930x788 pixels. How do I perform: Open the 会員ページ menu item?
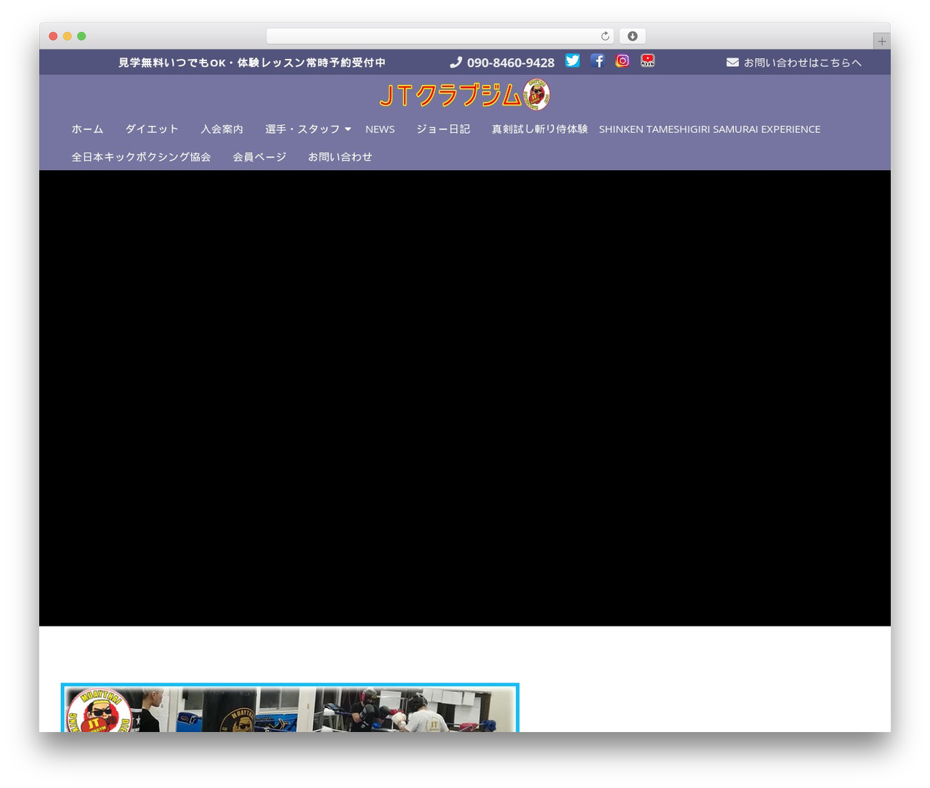(x=259, y=156)
